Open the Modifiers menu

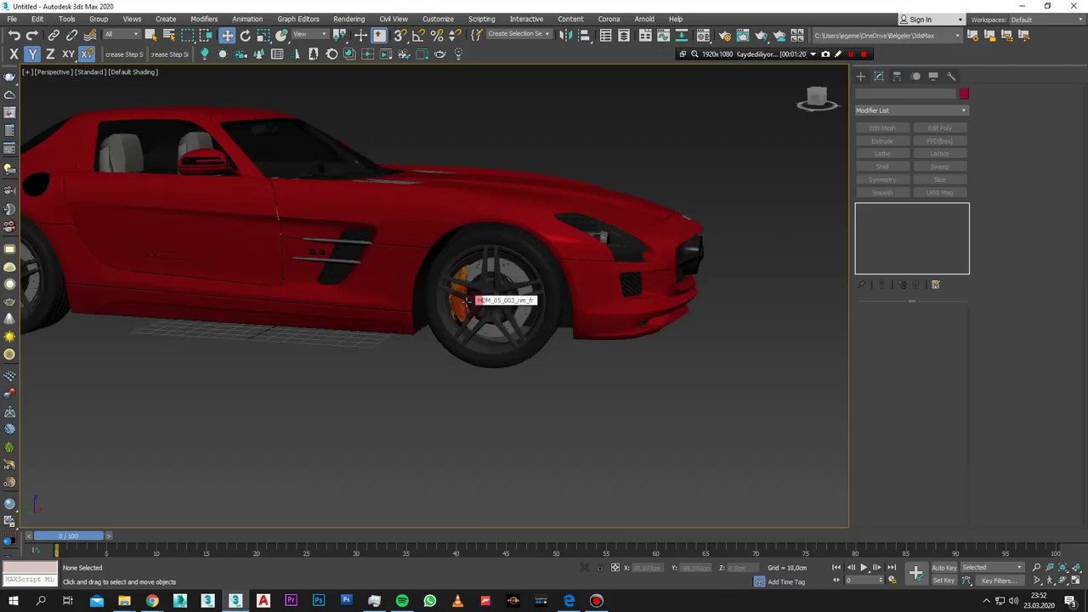pyautogui.click(x=204, y=19)
